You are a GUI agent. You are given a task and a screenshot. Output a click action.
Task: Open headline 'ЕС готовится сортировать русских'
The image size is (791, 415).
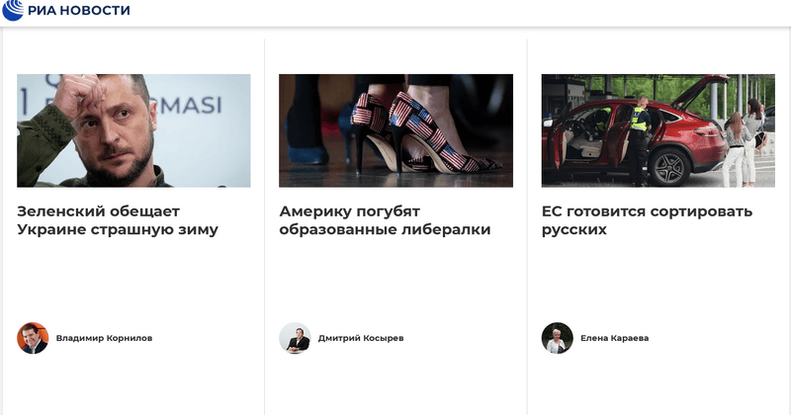(647, 220)
